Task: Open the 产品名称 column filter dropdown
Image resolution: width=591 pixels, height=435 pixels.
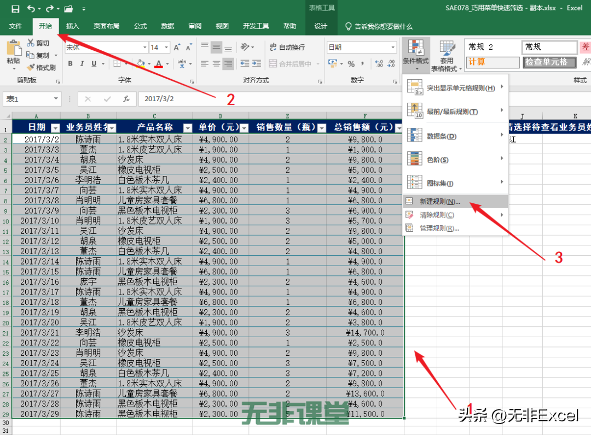Action: point(187,128)
